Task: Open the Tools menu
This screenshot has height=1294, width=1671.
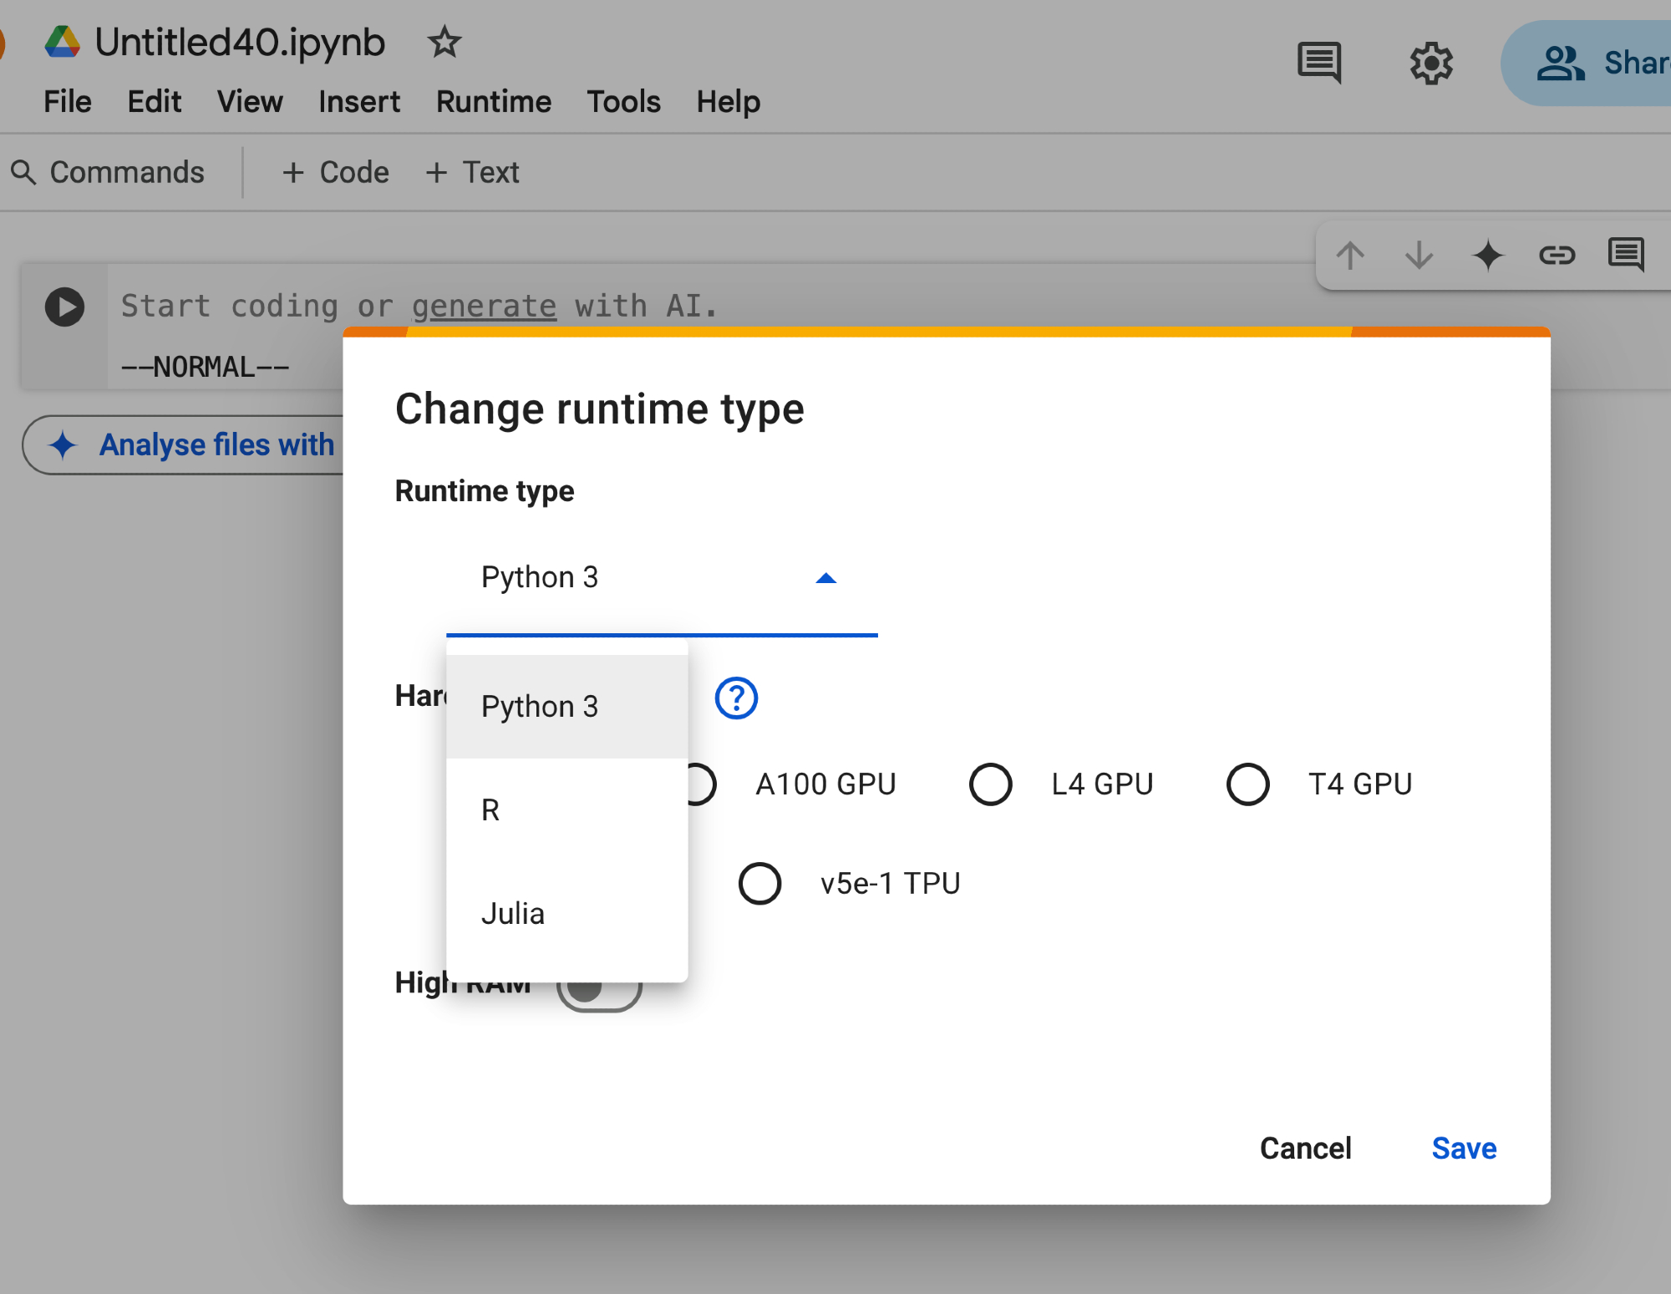Action: coord(623,102)
